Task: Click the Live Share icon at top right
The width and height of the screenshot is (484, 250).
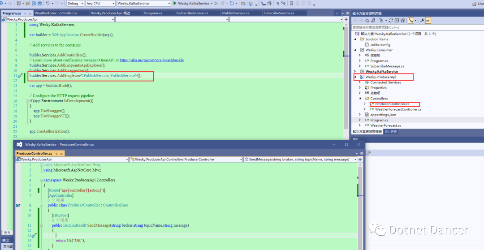Action: tap(475, 4)
